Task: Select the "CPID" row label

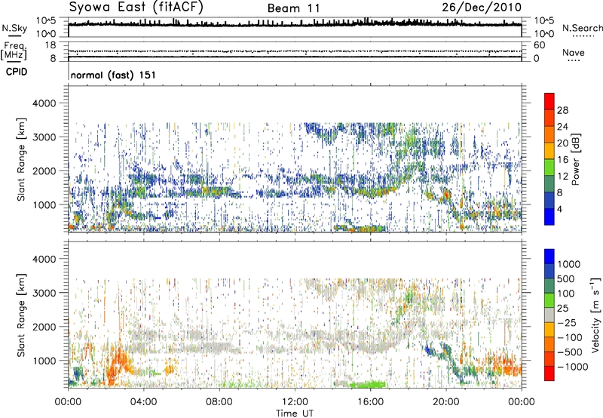Action: click(x=17, y=72)
